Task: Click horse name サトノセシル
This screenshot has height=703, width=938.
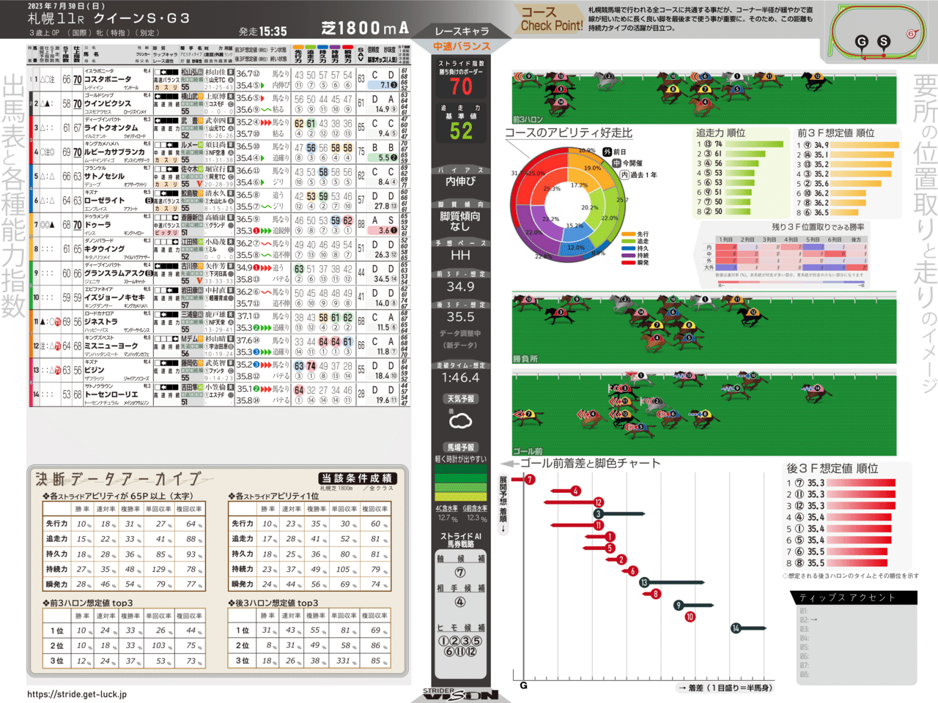Action: point(104,176)
